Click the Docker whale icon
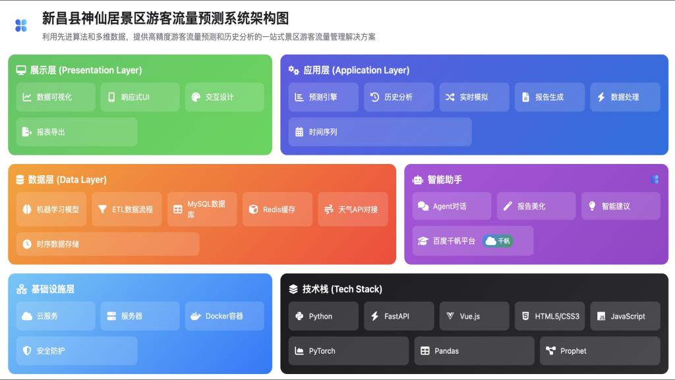The height and width of the screenshot is (380, 675). click(x=196, y=316)
